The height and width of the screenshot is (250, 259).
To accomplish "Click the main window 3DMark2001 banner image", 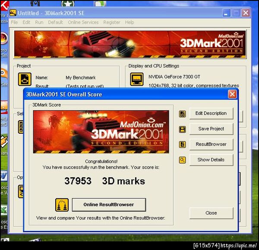I will [x=130, y=45].
